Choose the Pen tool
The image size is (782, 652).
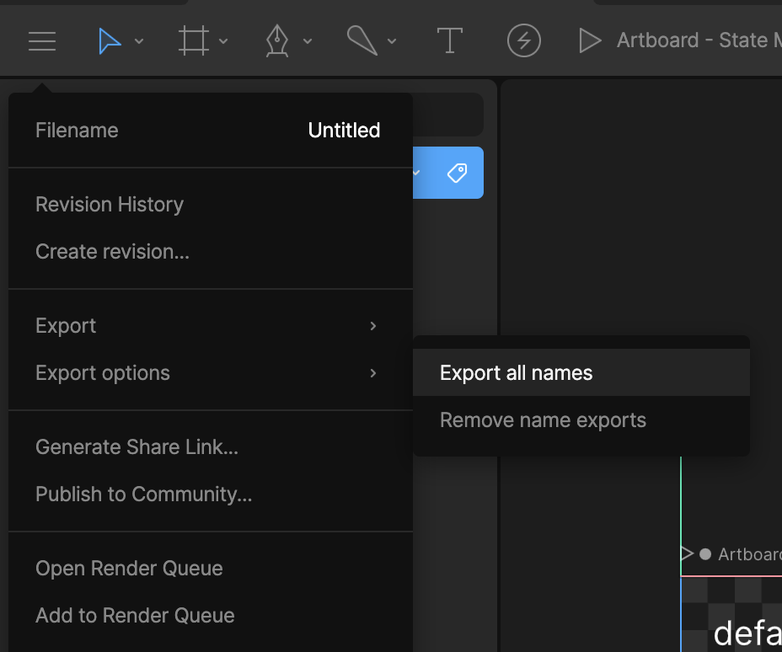pos(278,40)
